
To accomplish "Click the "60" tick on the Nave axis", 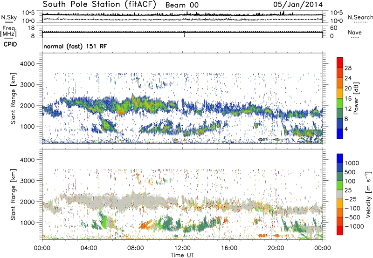I will 333,28.
